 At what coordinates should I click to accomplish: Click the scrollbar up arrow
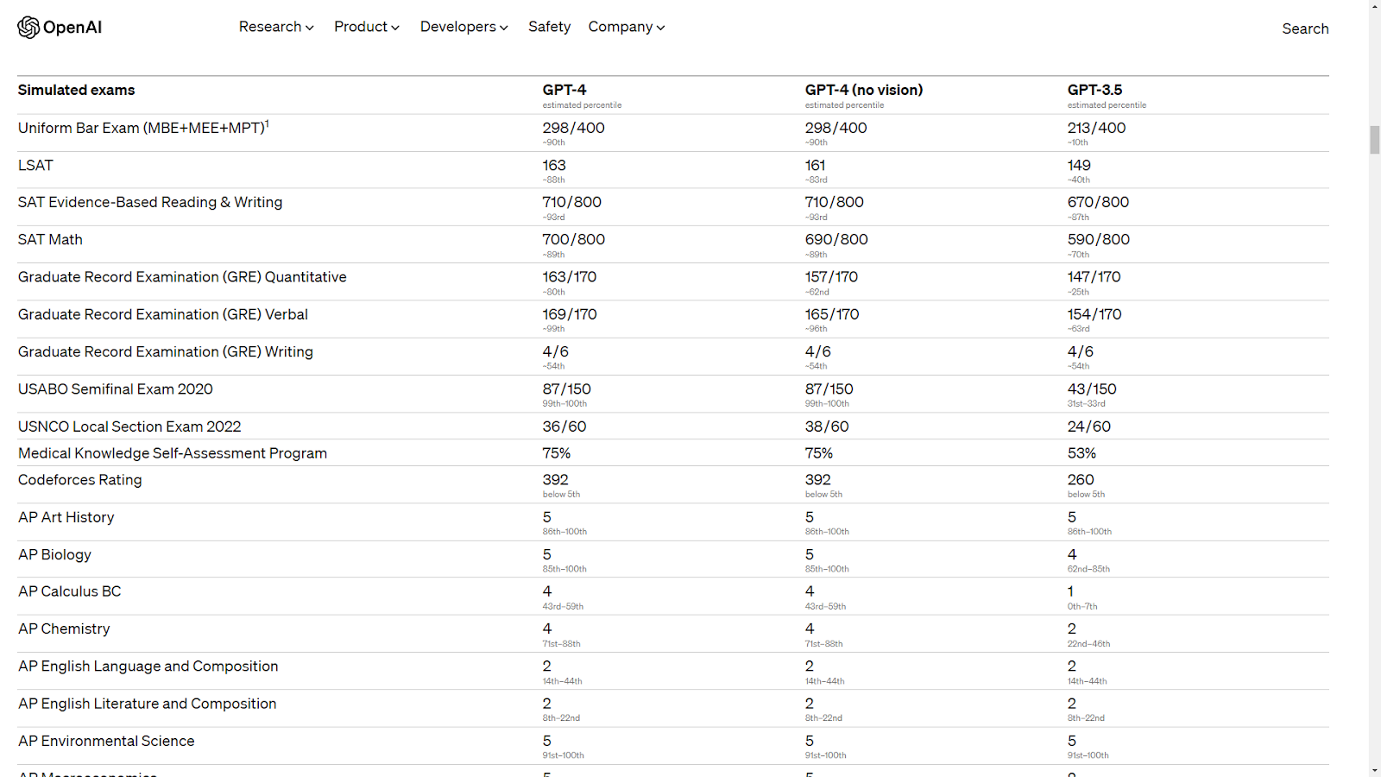click(x=1375, y=6)
